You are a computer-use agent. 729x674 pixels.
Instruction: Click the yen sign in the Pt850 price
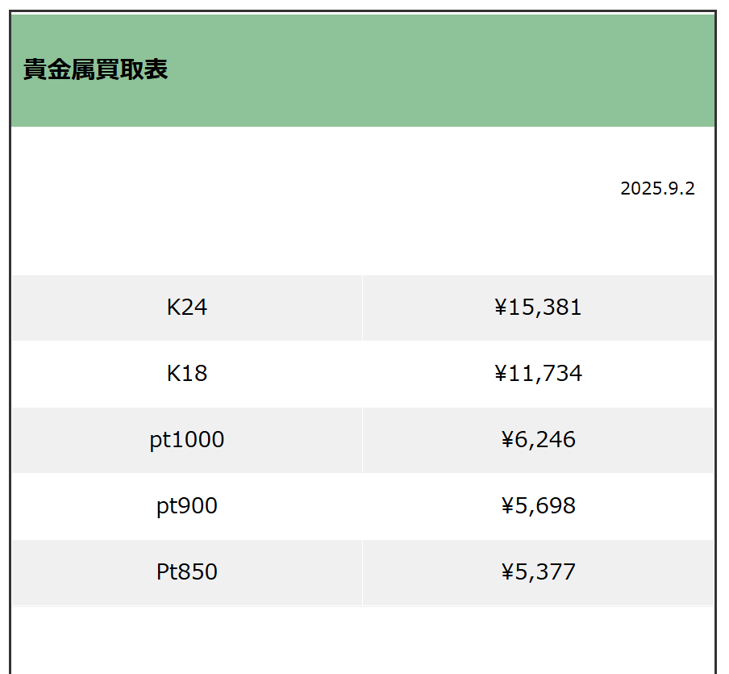[507, 572]
